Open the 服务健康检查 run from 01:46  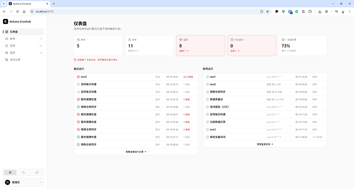pos(136,122)
